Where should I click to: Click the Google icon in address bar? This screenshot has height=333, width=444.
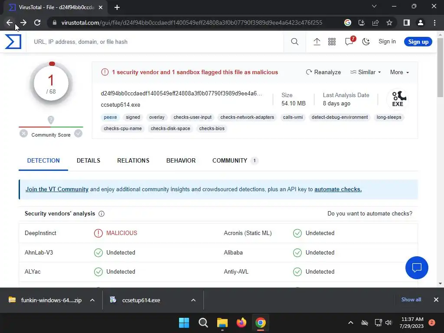coord(348,23)
